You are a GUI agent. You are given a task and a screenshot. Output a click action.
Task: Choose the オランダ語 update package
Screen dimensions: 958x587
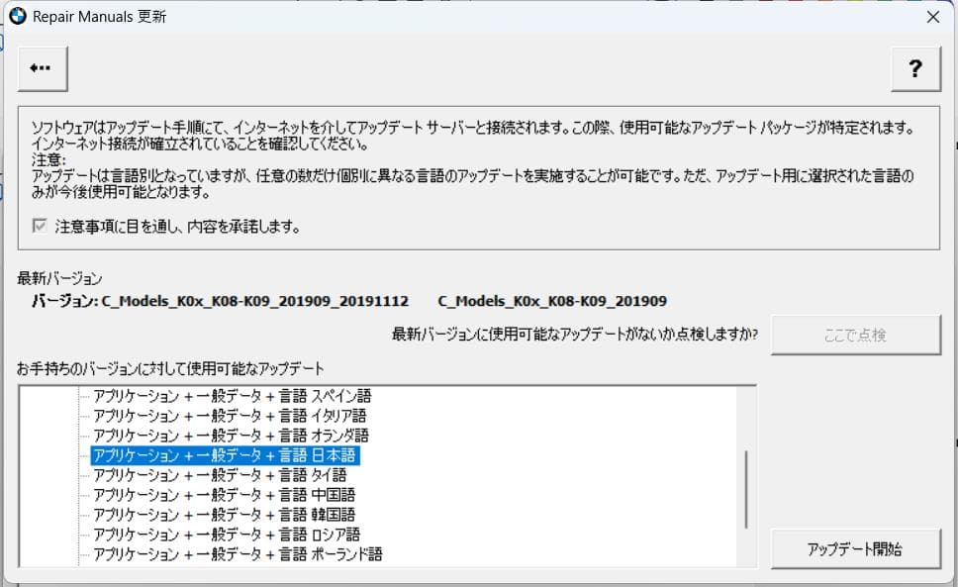(x=231, y=436)
